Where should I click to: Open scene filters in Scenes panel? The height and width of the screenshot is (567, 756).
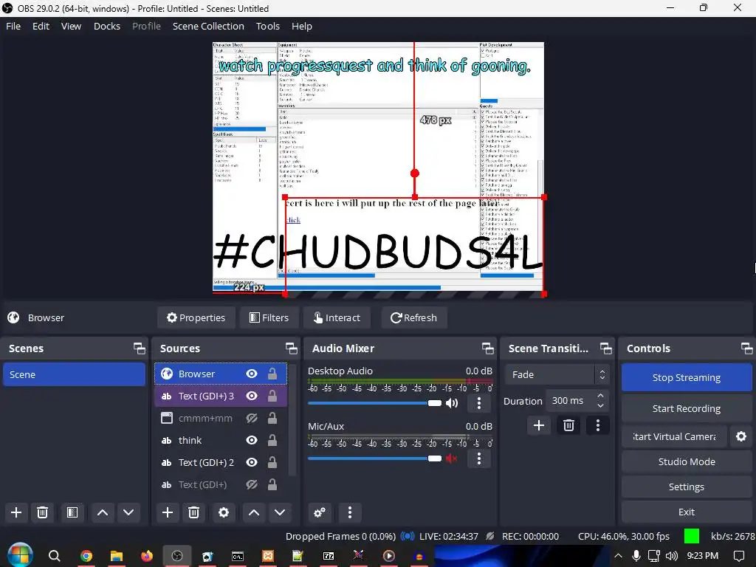[x=72, y=512]
